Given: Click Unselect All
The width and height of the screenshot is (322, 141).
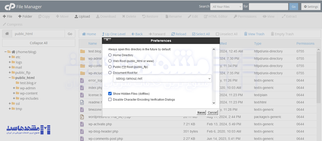Looking at the screenshot, I should point(227,34).
